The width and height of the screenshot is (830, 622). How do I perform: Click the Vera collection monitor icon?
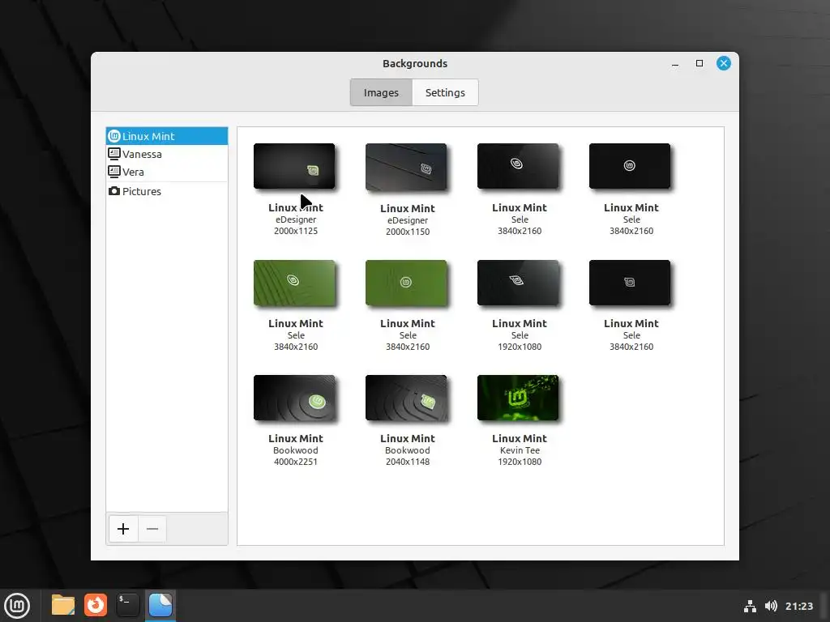(113, 172)
